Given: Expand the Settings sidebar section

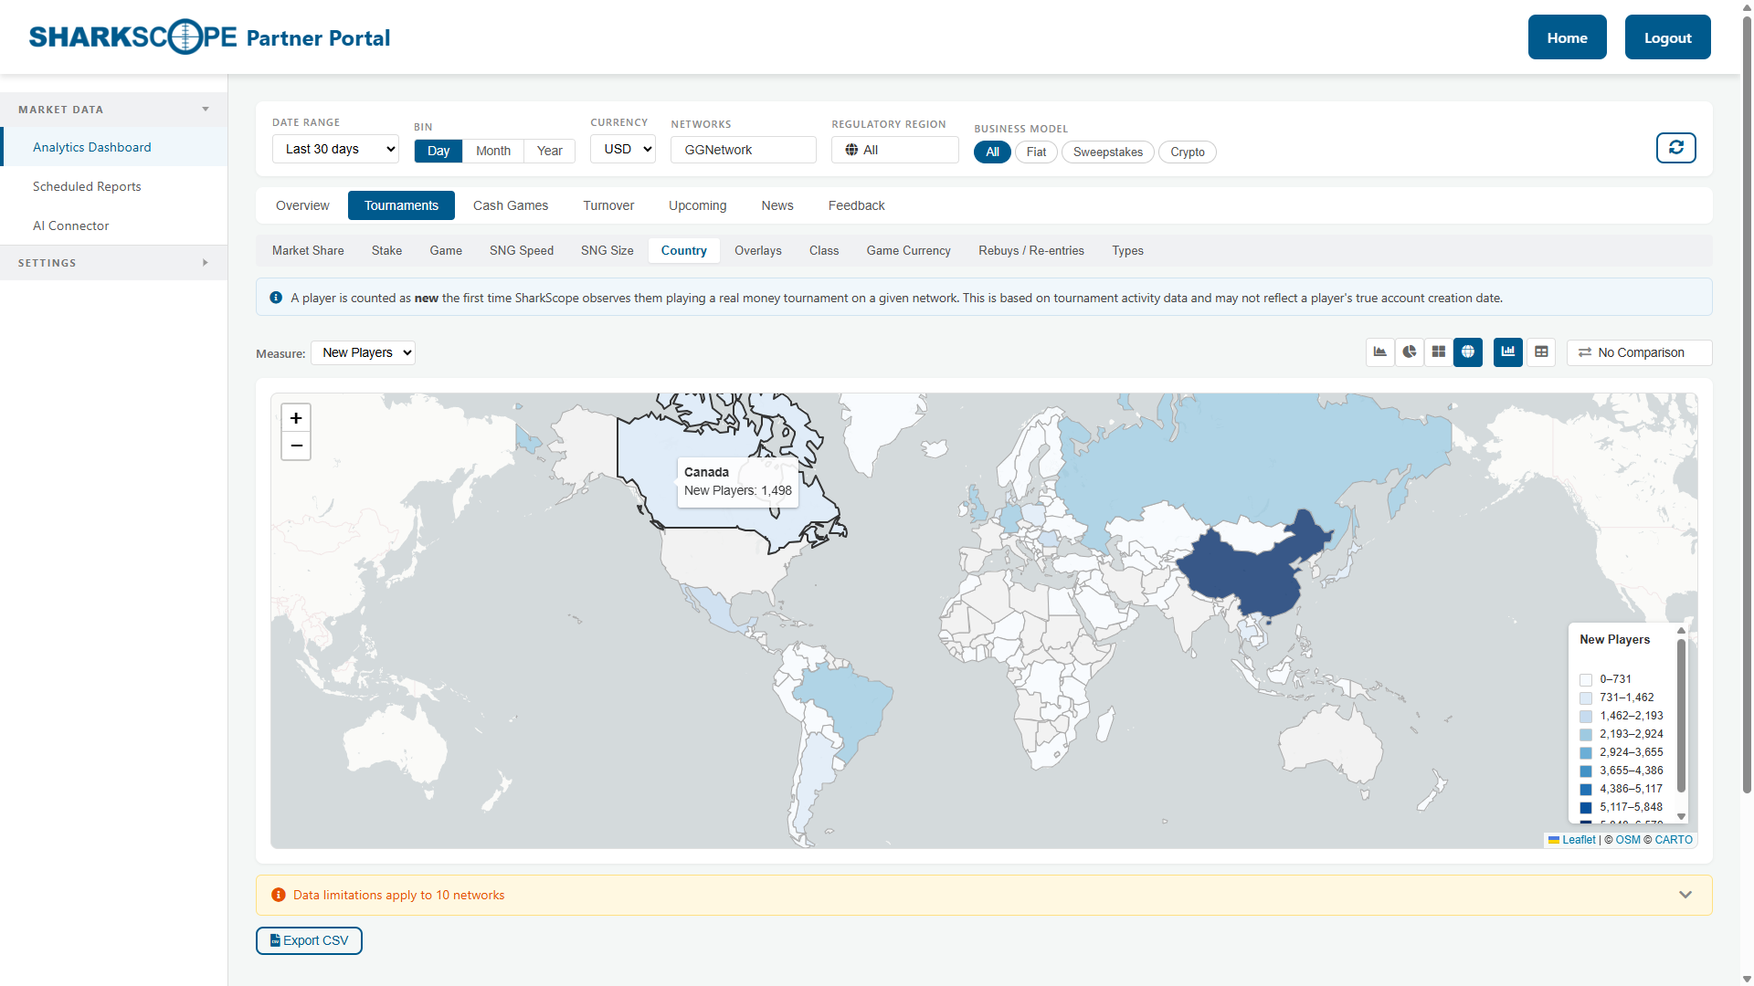Looking at the screenshot, I should [114, 263].
